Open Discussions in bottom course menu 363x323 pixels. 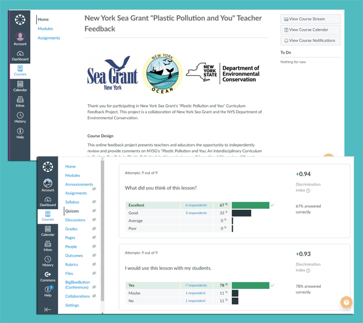pyautogui.click(x=75, y=220)
